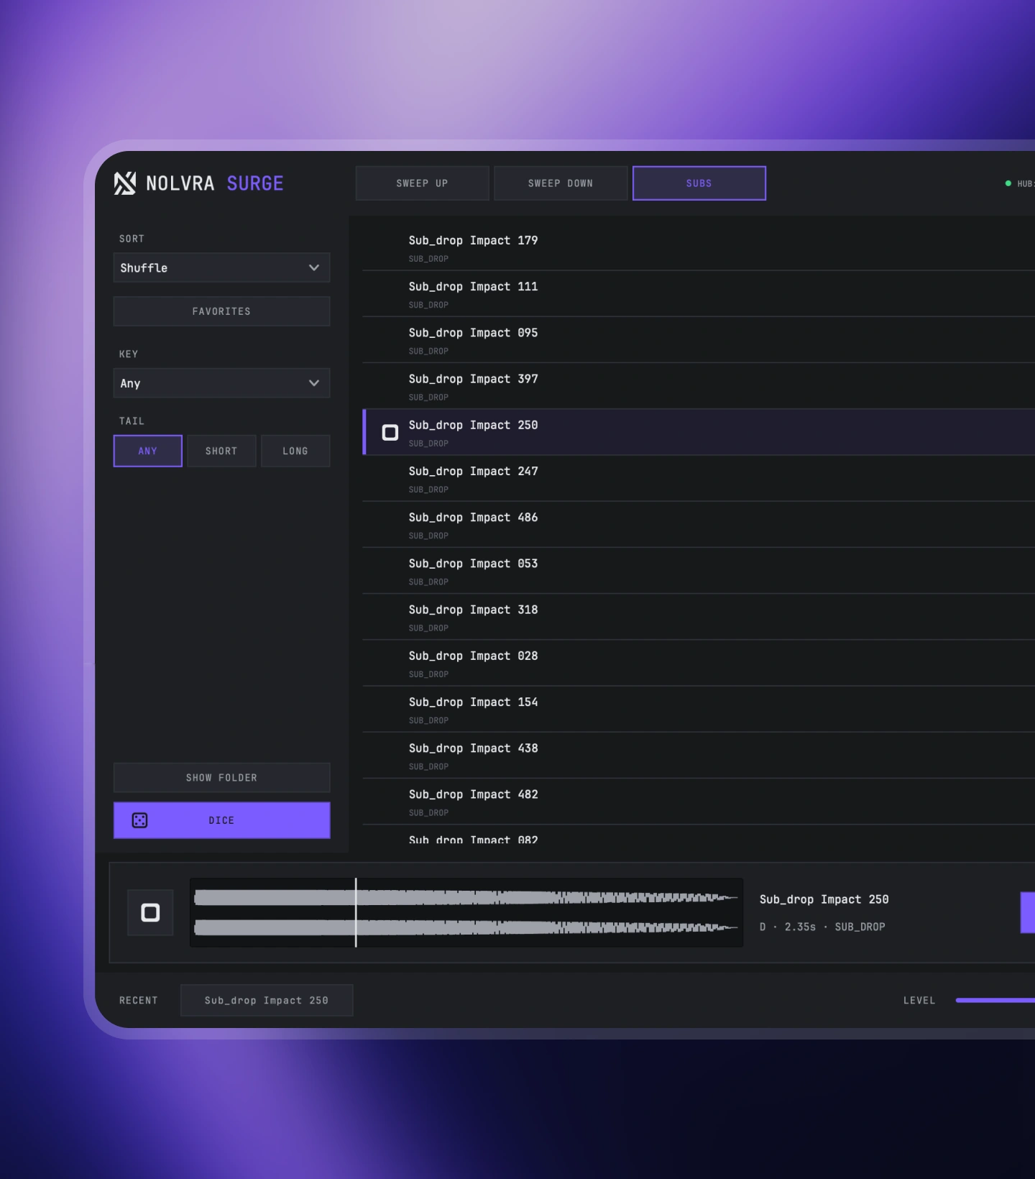Click the Nolvra logo icon
Screen dimensions: 1035x1179
[125, 183]
